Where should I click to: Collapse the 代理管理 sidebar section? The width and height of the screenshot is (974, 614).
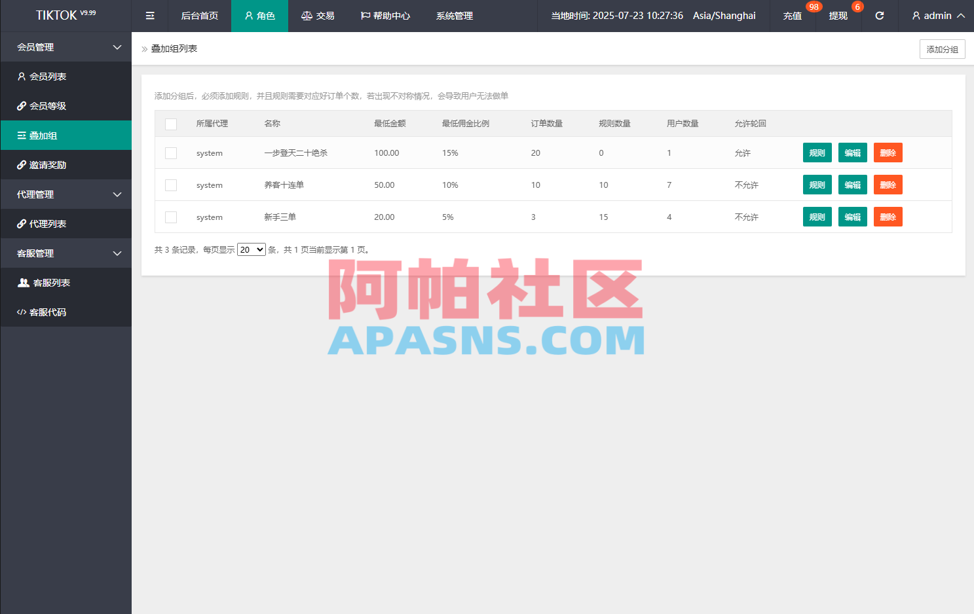point(66,194)
